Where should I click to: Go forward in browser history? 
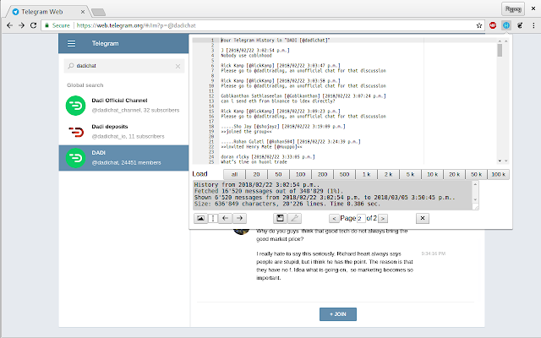(21, 25)
